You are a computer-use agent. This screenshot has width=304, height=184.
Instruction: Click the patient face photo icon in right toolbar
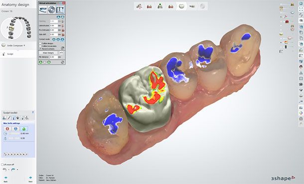click(301, 67)
